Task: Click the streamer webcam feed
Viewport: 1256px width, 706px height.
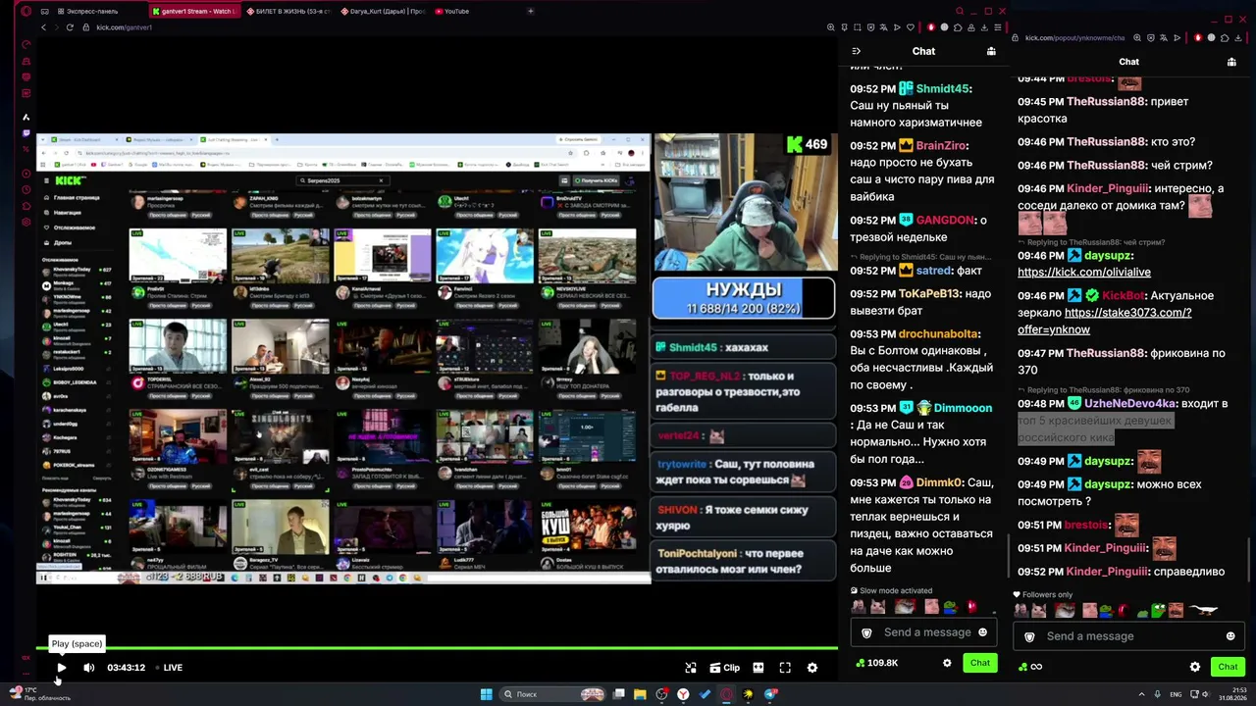Action: tap(745, 202)
